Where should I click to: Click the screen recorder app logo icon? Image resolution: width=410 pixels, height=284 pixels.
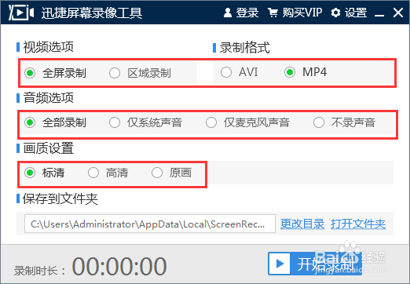(21, 12)
